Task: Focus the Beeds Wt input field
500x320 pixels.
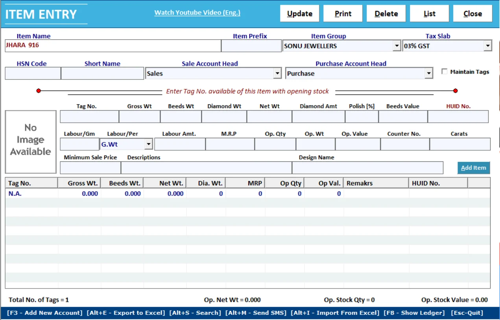Action: pyautogui.click(x=181, y=117)
